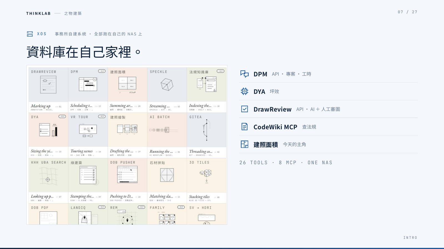Select the "今天的主角" note beside 建照面積
The height and width of the screenshot is (249, 444).
click(294, 144)
